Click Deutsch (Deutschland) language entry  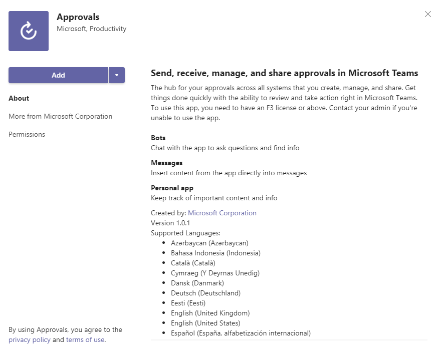206,293
